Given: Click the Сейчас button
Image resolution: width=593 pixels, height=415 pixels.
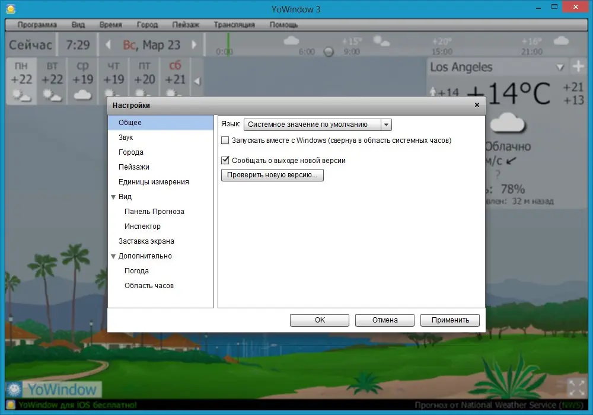Looking at the screenshot, I should click(31, 44).
